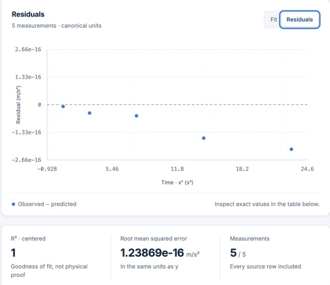This screenshot has height=285, width=330.
Task: Click y-axis tick '-1.33e-16'
Action: tap(26, 132)
